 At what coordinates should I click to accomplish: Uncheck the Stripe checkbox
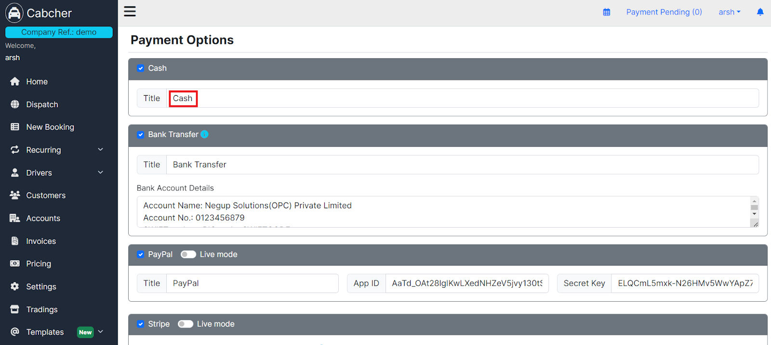[141, 324]
